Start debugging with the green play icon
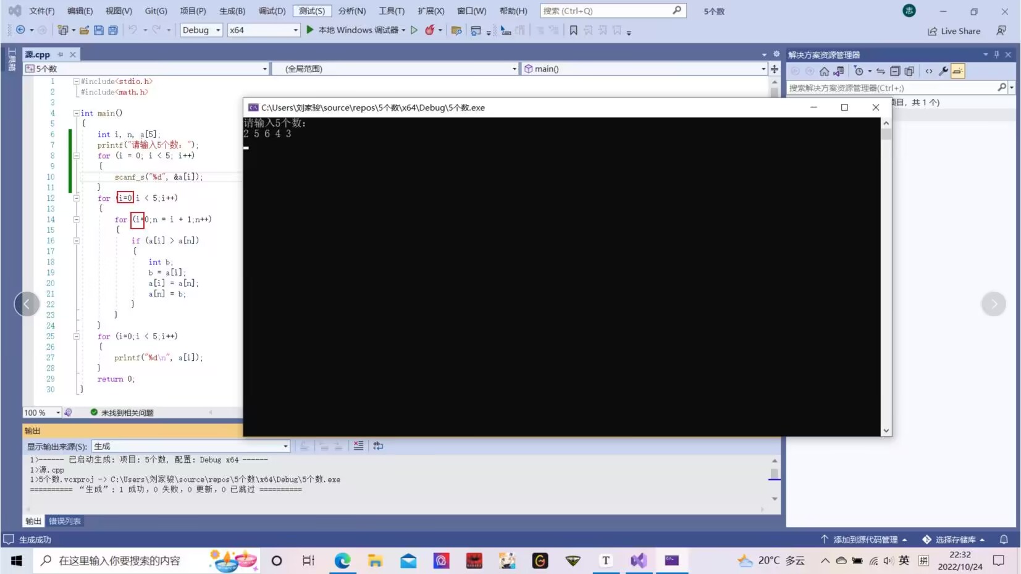 [x=310, y=30]
